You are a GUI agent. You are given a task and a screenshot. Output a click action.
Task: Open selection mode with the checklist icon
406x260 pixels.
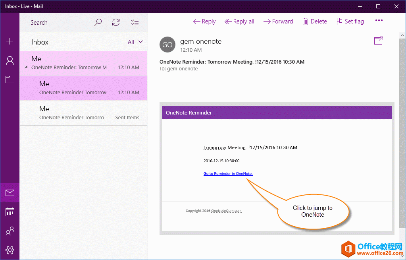135,22
